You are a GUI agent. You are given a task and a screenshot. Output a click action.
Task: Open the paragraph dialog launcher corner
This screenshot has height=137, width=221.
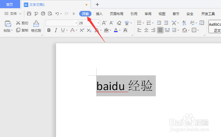(x=204, y=35)
